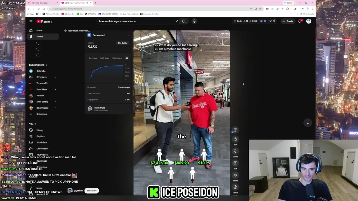Dislike the Short

pos(235,151)
